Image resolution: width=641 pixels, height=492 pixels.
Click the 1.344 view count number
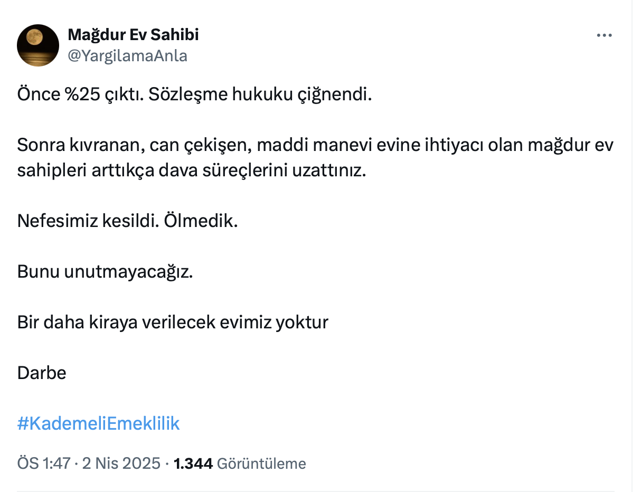click(x=193, y=463)
